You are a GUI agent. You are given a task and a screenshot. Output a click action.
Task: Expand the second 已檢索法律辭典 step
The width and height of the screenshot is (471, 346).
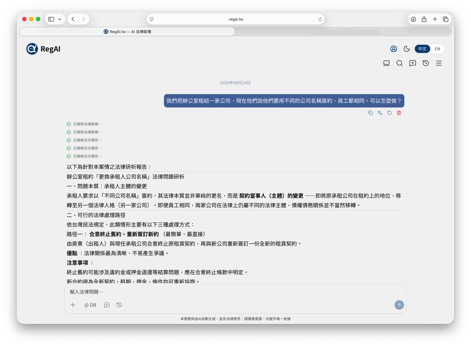(x=84, y=132)
